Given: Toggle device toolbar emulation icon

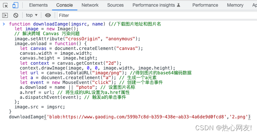Looking at the screenshot, I should click(x=15, y=5).
